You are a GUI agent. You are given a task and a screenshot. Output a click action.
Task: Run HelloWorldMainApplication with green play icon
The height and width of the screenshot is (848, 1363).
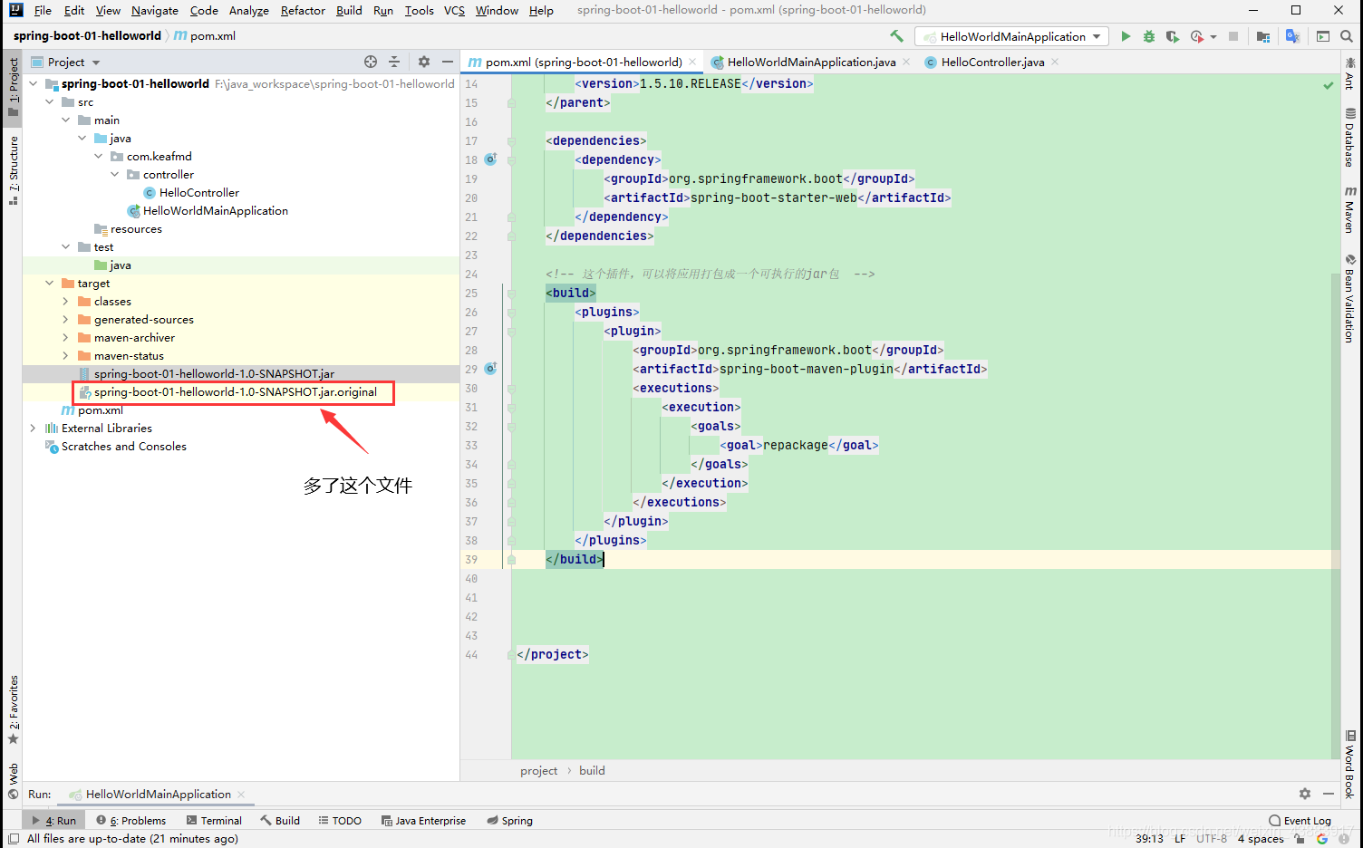click(1126, 36)
